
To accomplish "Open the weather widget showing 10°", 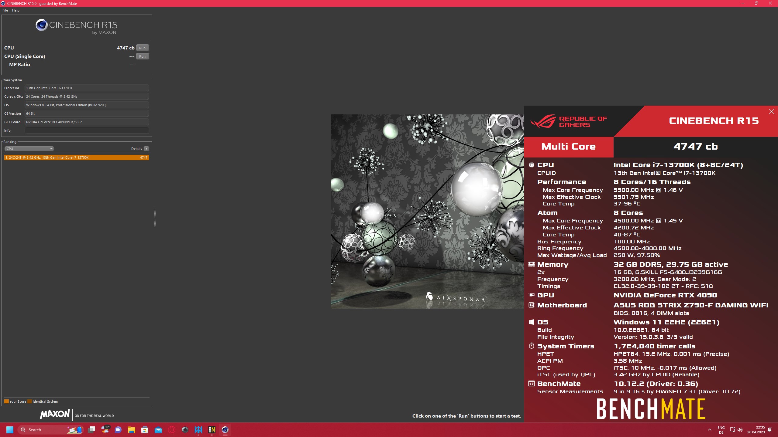I will tap(105, 430).
